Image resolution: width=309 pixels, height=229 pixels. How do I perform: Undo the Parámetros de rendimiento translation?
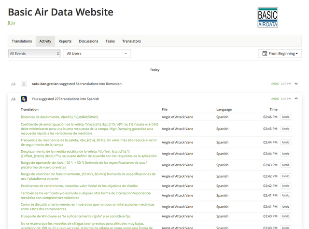[286, 186]
